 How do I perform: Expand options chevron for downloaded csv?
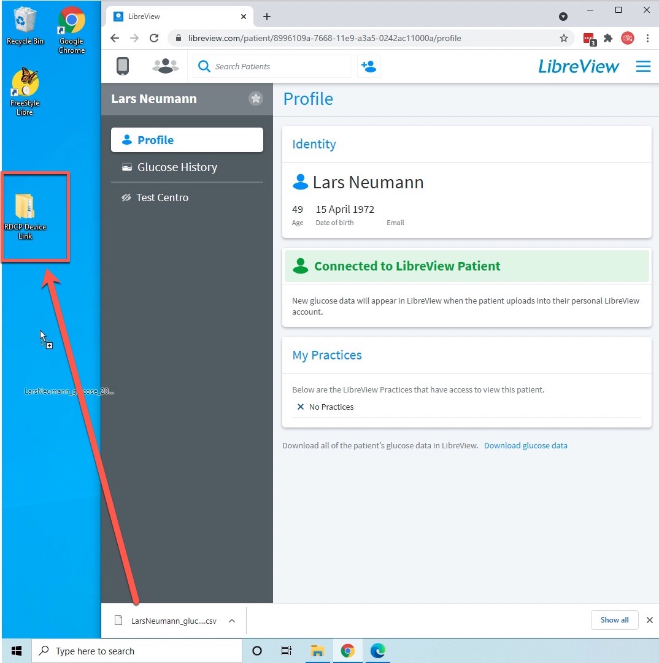pos(232,621)
